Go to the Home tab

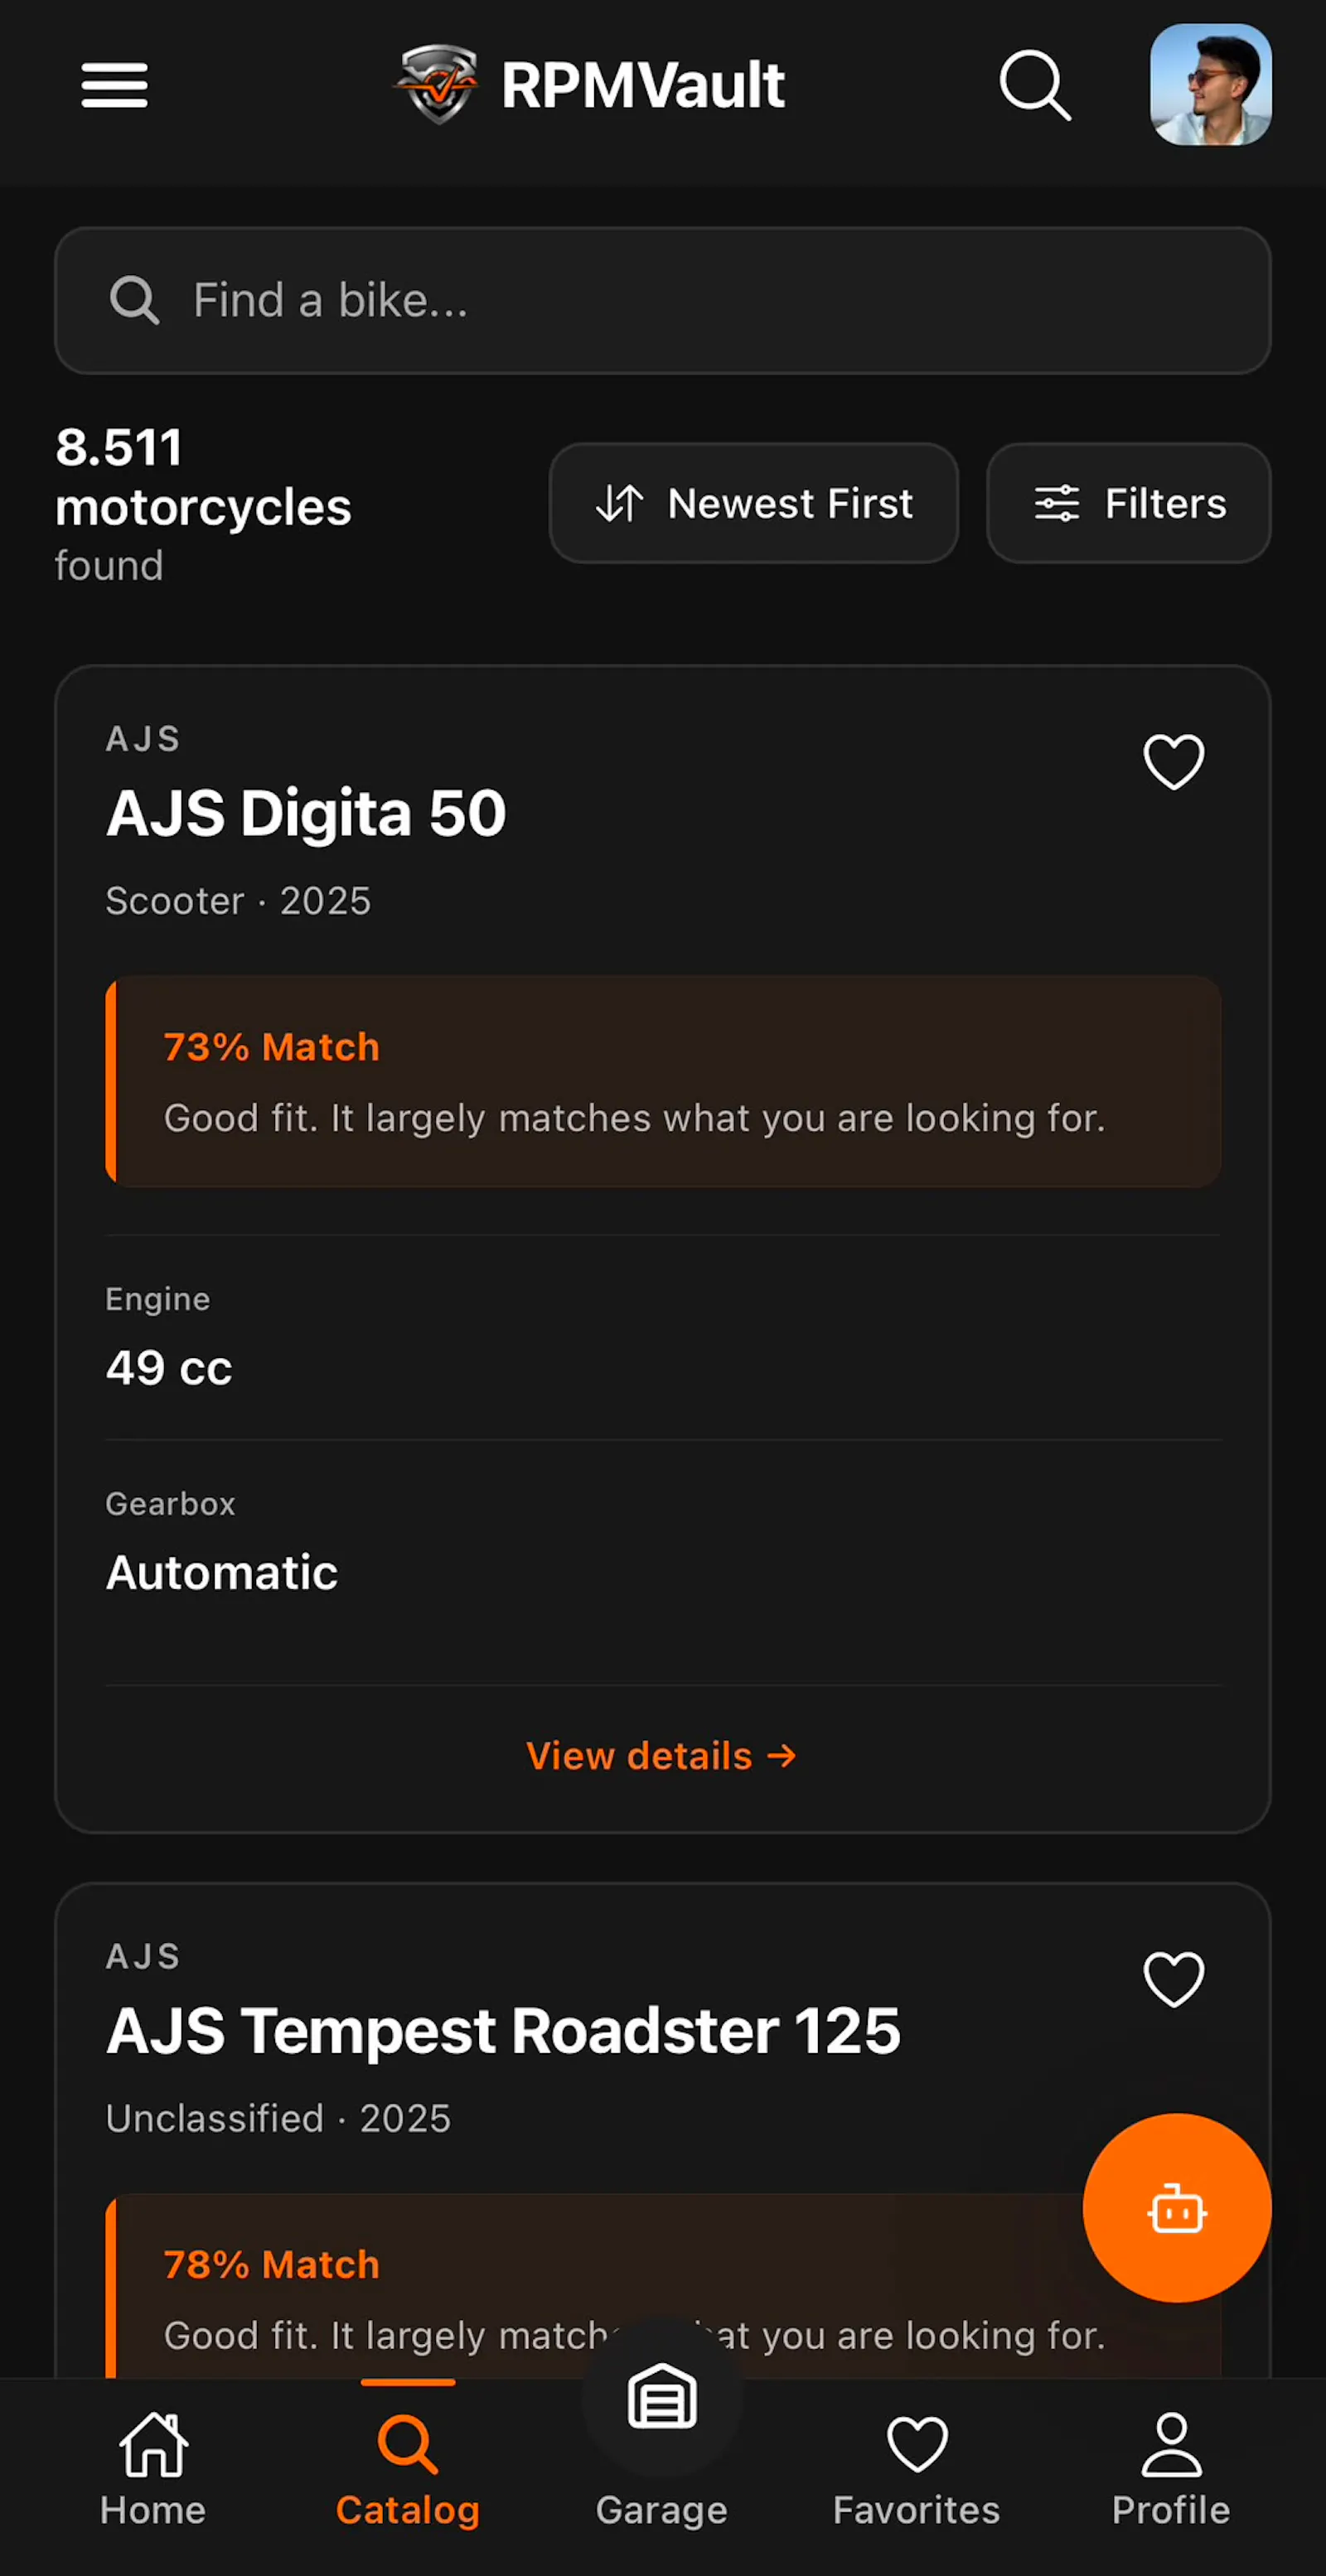(x=153, y=2470)
